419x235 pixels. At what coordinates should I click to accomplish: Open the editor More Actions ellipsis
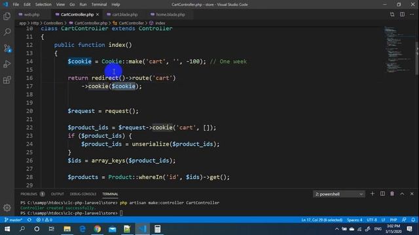[x=412, y=14]
